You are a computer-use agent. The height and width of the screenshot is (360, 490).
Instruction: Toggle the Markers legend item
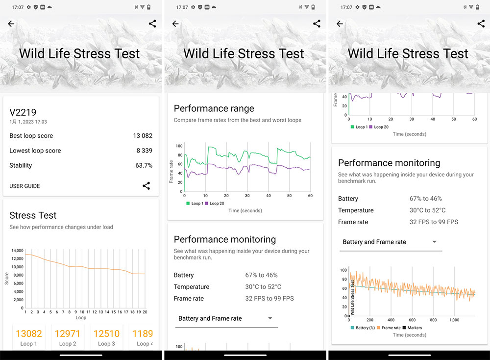tap(412, 328)
